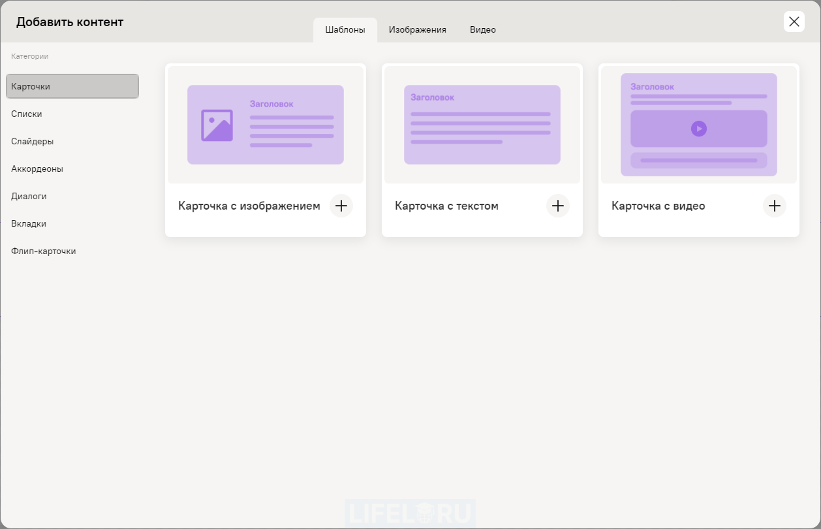This screenshot has height=529, width=821.
Task: Switch to the Видео tab
Action: (482, 29)
